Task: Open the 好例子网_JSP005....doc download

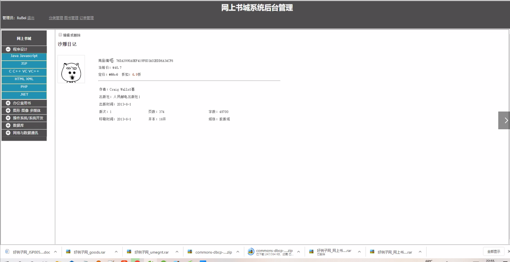Action: pos(31,252)
